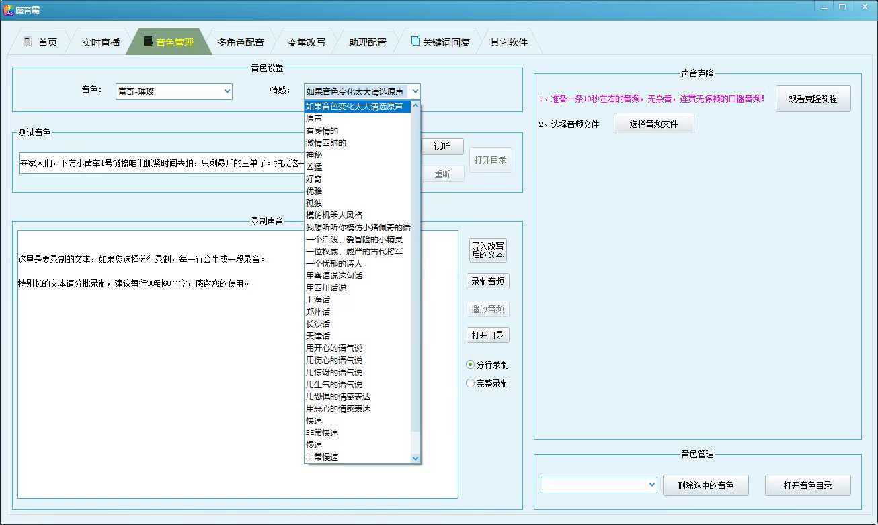Viewport: 878px width, 525px height.
Task: Click the 试听 button
Action: 442,147
